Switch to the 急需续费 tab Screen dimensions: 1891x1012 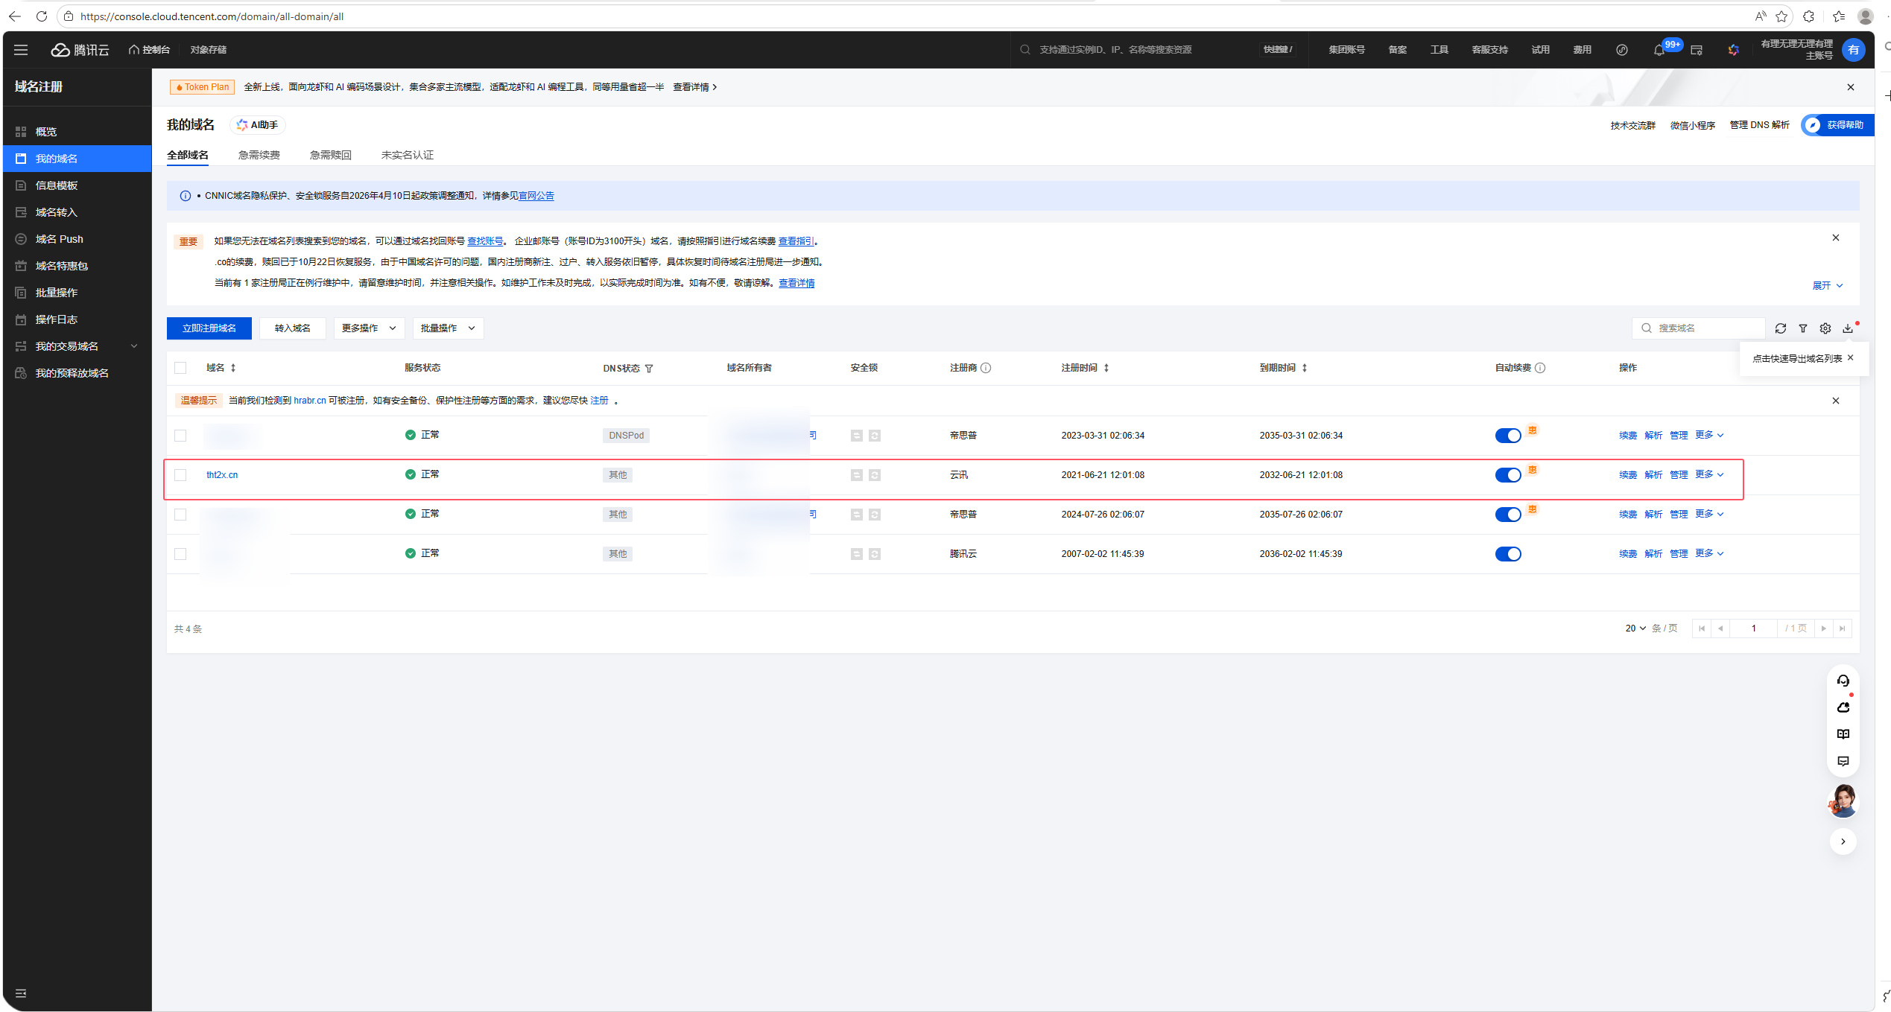[x=259, y=155]
